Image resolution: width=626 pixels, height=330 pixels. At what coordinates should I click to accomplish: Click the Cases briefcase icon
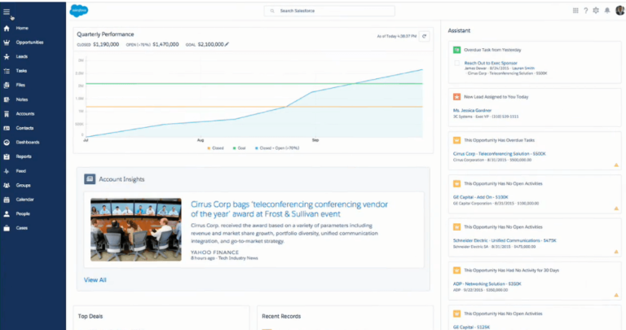(x=7, y=228)
